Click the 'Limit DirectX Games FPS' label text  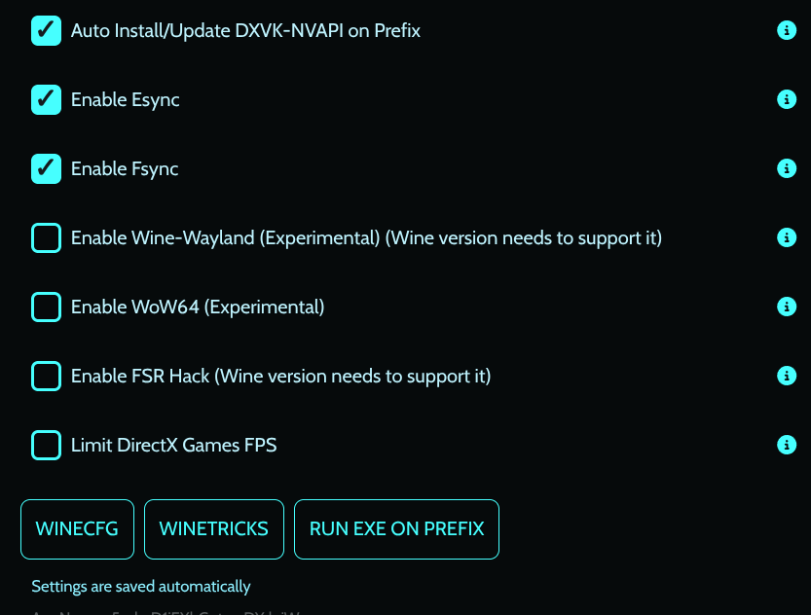tap(173, 445)
